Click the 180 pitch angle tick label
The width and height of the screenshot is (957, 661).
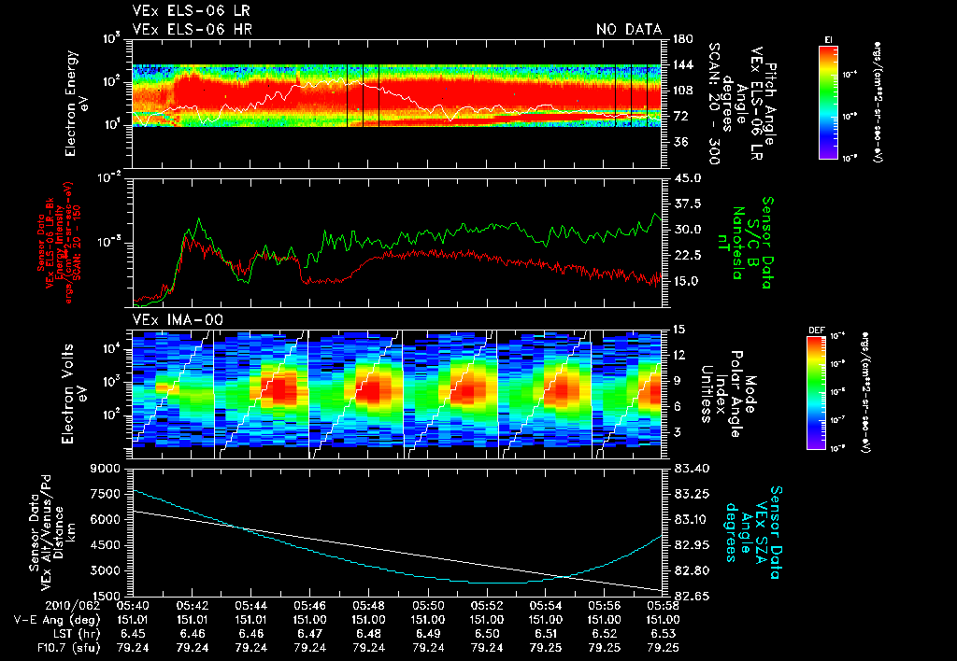pyautogui.click(x=682, y=39)
